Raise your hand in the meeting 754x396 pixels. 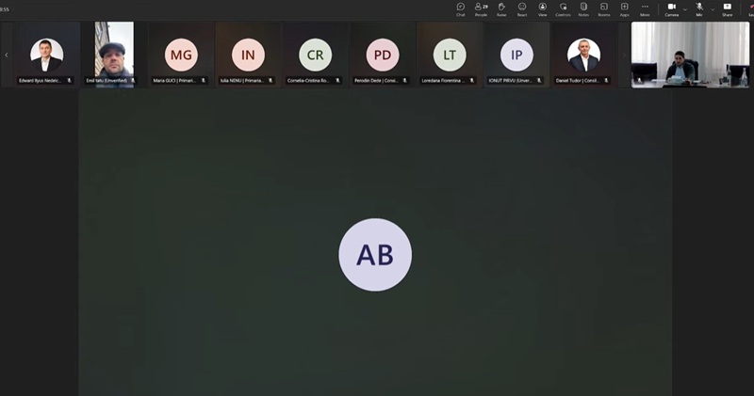coord(501,9)
